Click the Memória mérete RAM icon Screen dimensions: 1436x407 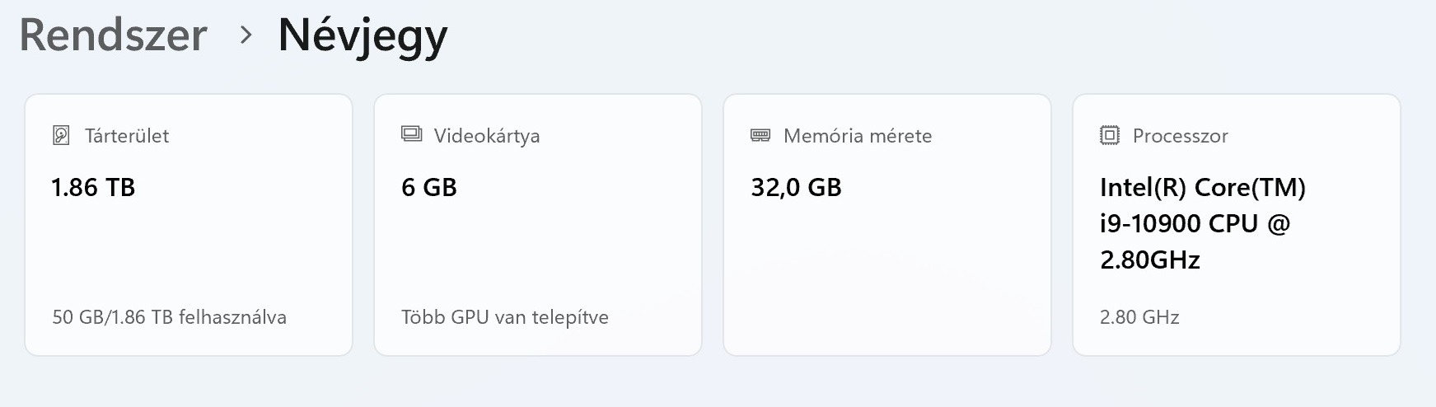tap(760, 135)
